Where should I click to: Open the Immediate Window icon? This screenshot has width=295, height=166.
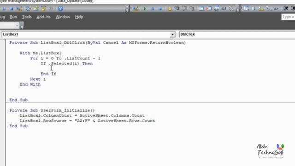pos(209,8)
